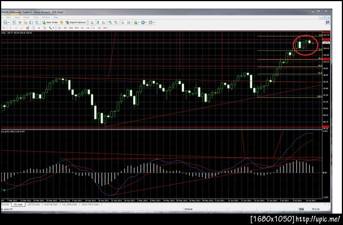The width and height of the screenshot is (343, 225).
Task: Click the New Order button
Action: tap(50, 22)
